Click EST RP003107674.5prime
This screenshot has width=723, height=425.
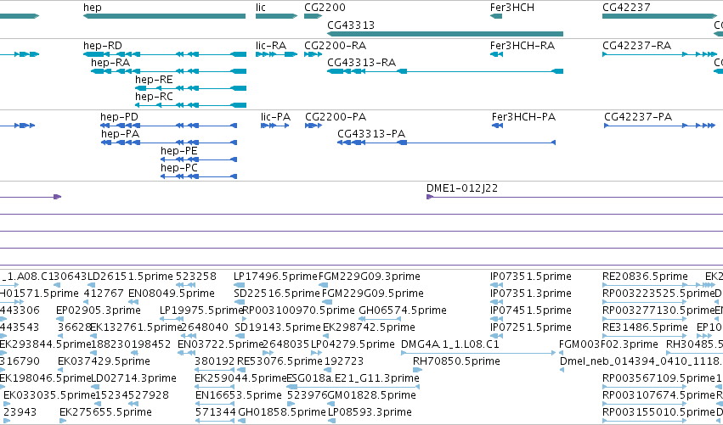[658, 395]
